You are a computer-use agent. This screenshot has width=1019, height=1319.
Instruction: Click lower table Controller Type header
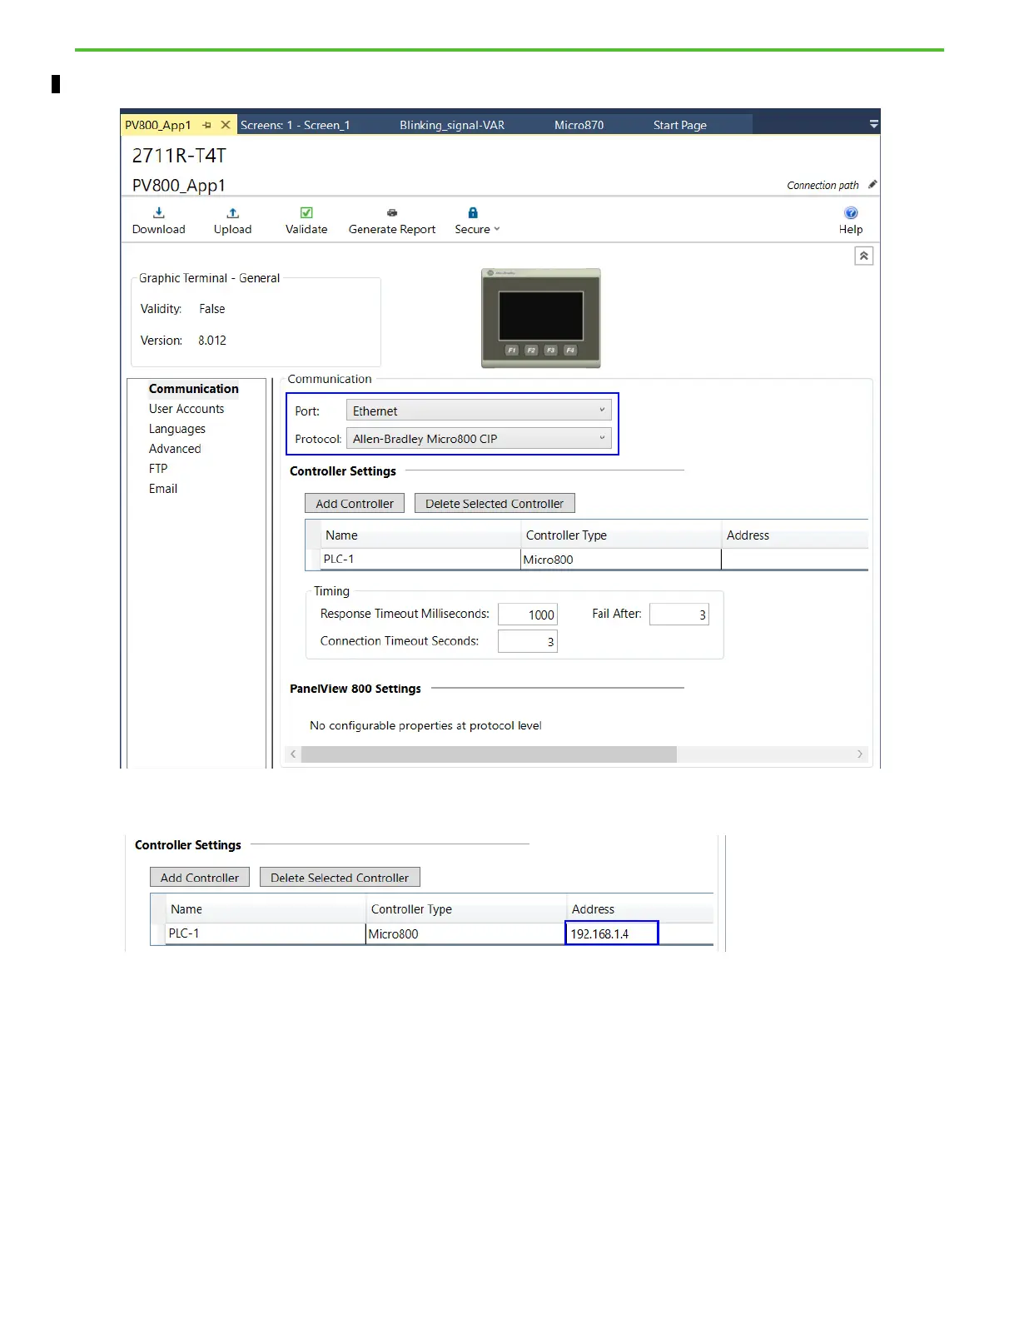click(x=466, y=909)
